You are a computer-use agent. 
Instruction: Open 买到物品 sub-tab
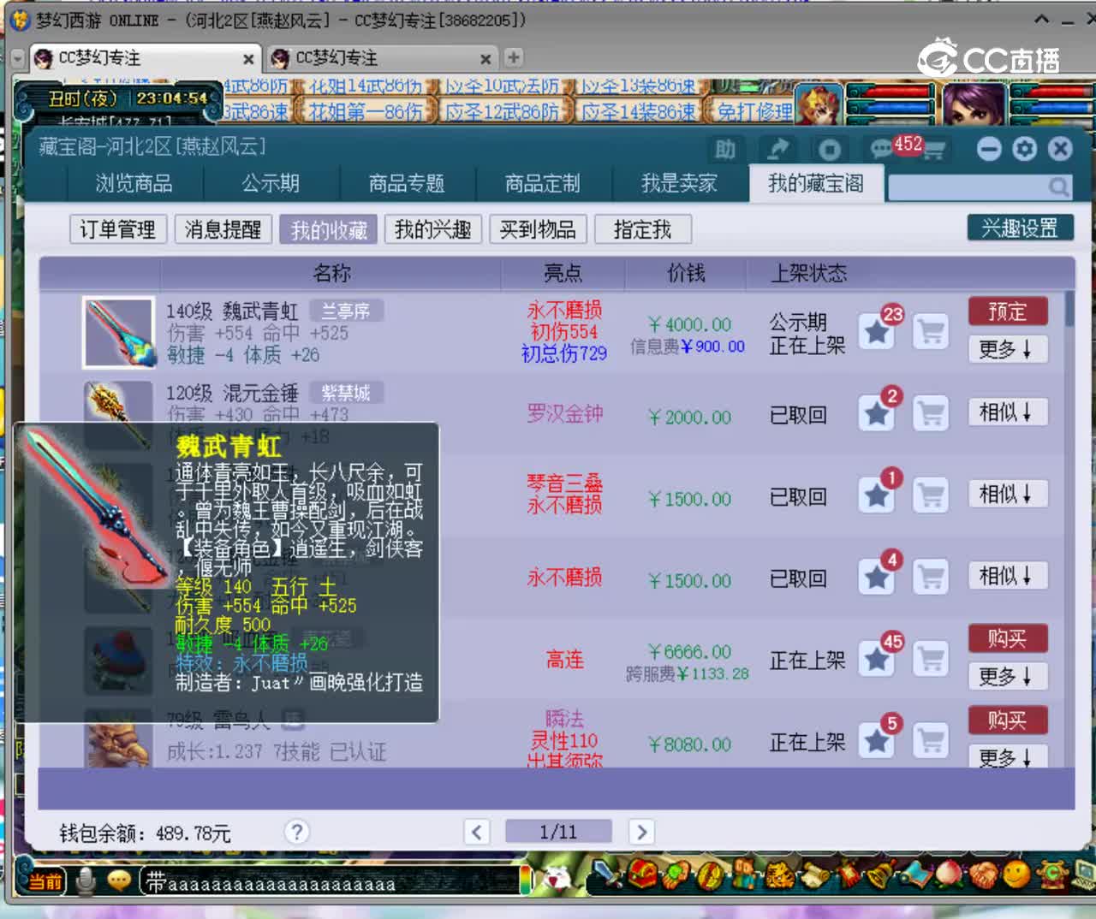(538, 229)
